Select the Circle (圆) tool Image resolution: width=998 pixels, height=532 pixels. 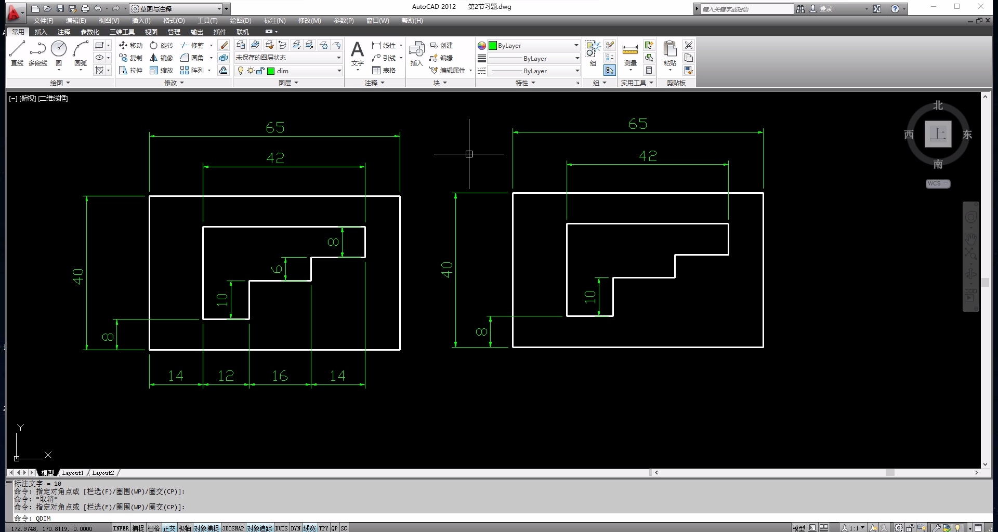[59, 53]
